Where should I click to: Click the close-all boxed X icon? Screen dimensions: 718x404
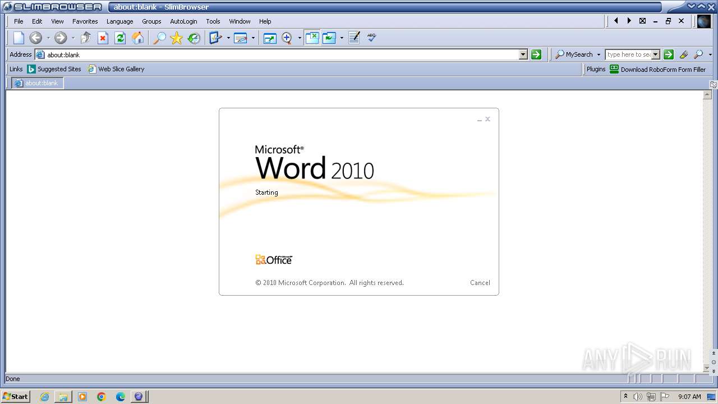(642, 21)
